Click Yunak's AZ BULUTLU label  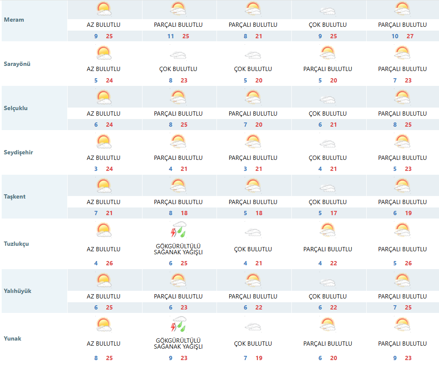click(x=104, y=344)
